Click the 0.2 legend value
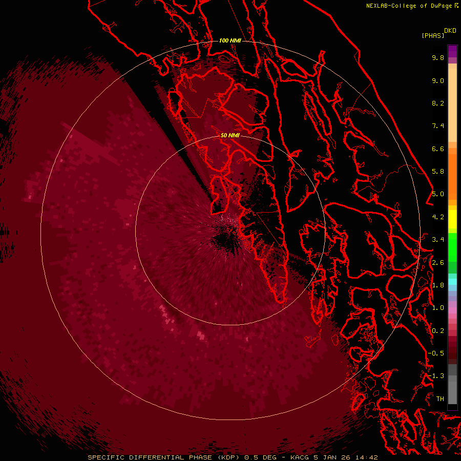The height and width of the screenshot is (461, 461). point(438,331)
